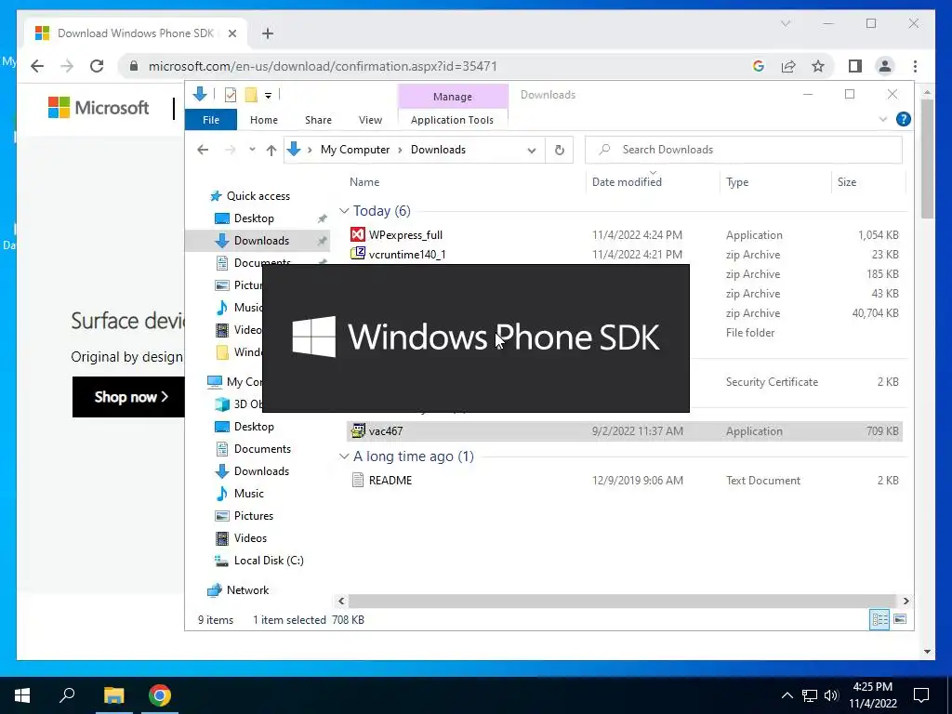This screenshot has height=714, width=952.
Task: Open the notification center icon
Action: pyautogui.click(x=921, y=695)
